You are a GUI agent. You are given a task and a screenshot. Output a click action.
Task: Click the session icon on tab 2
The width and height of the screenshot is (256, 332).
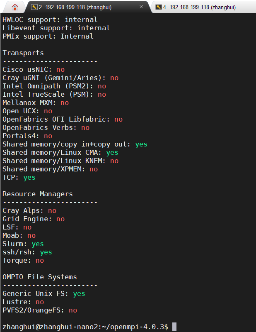coord(34,7)
